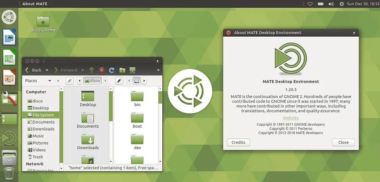Open the disco's Home desktop icon

[43, 24]
